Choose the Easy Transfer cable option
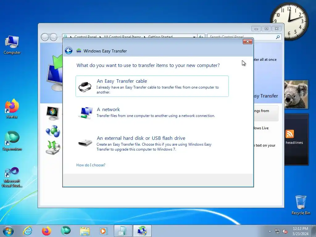The image size is (316, 237). coord(152,86)
